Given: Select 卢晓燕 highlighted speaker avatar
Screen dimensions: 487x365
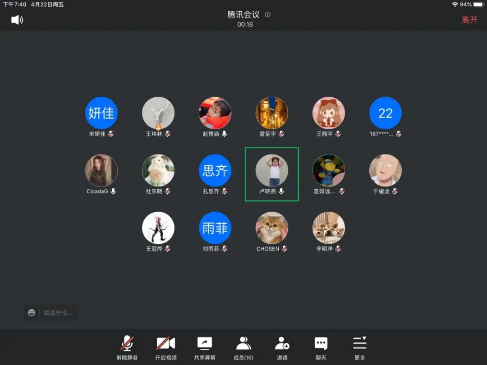Looking at the screenshot, I should click(272, 170).
